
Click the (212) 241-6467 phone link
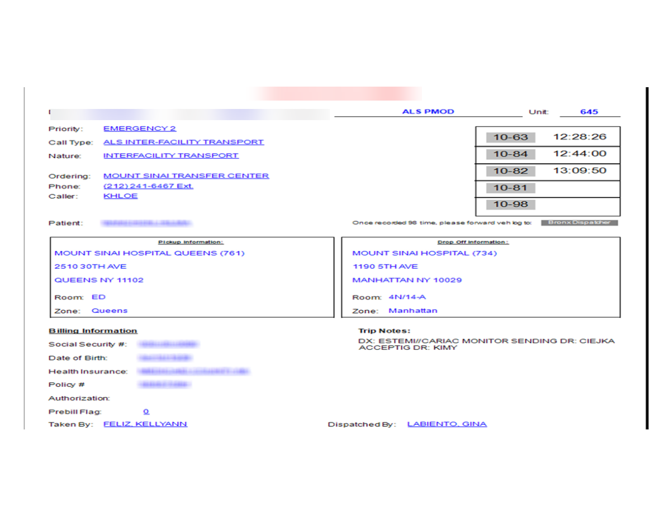pyautogui.click(x=148, y=186)
